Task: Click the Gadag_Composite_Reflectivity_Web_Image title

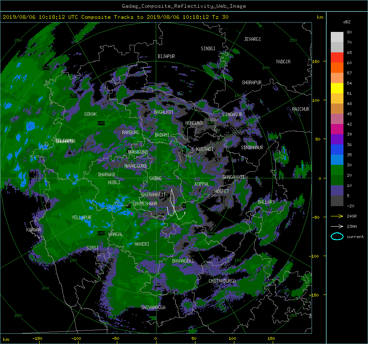Action: click(x=184, y=6)
